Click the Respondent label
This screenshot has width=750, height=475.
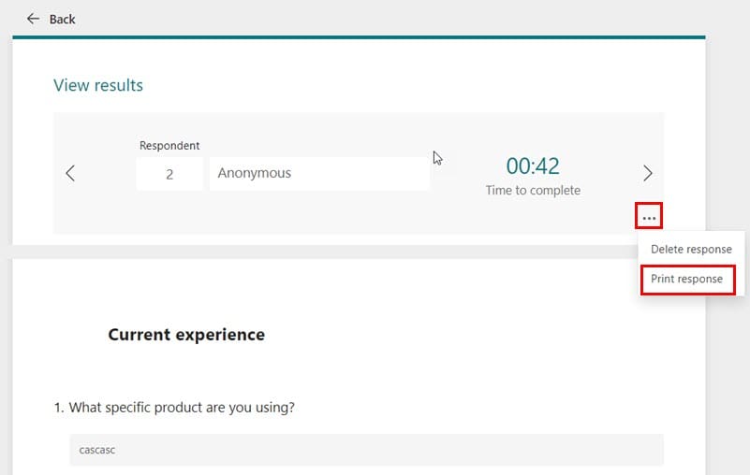[169, 145]
